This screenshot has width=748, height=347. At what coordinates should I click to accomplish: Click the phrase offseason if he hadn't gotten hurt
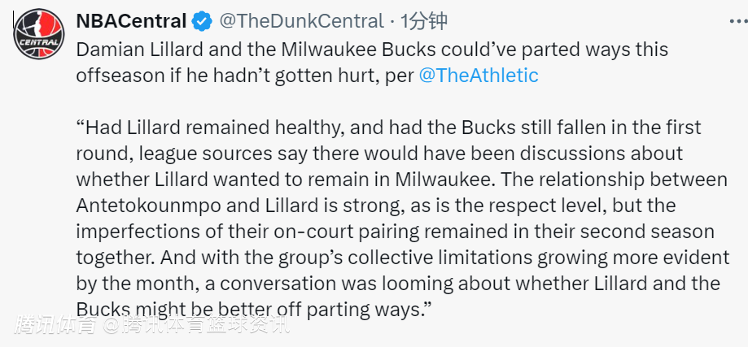[227, 76]
